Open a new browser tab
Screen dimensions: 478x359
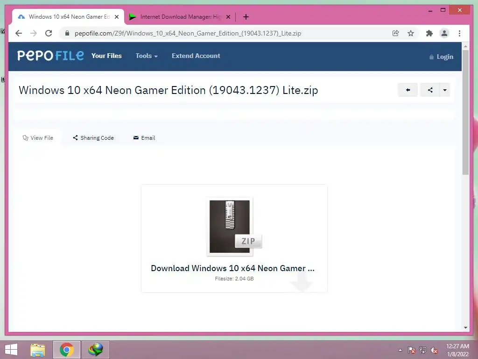pos(246,17)
